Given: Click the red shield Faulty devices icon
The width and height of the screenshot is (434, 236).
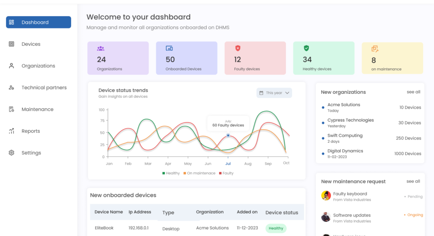Looking at the screenshot, I should 238,48.
